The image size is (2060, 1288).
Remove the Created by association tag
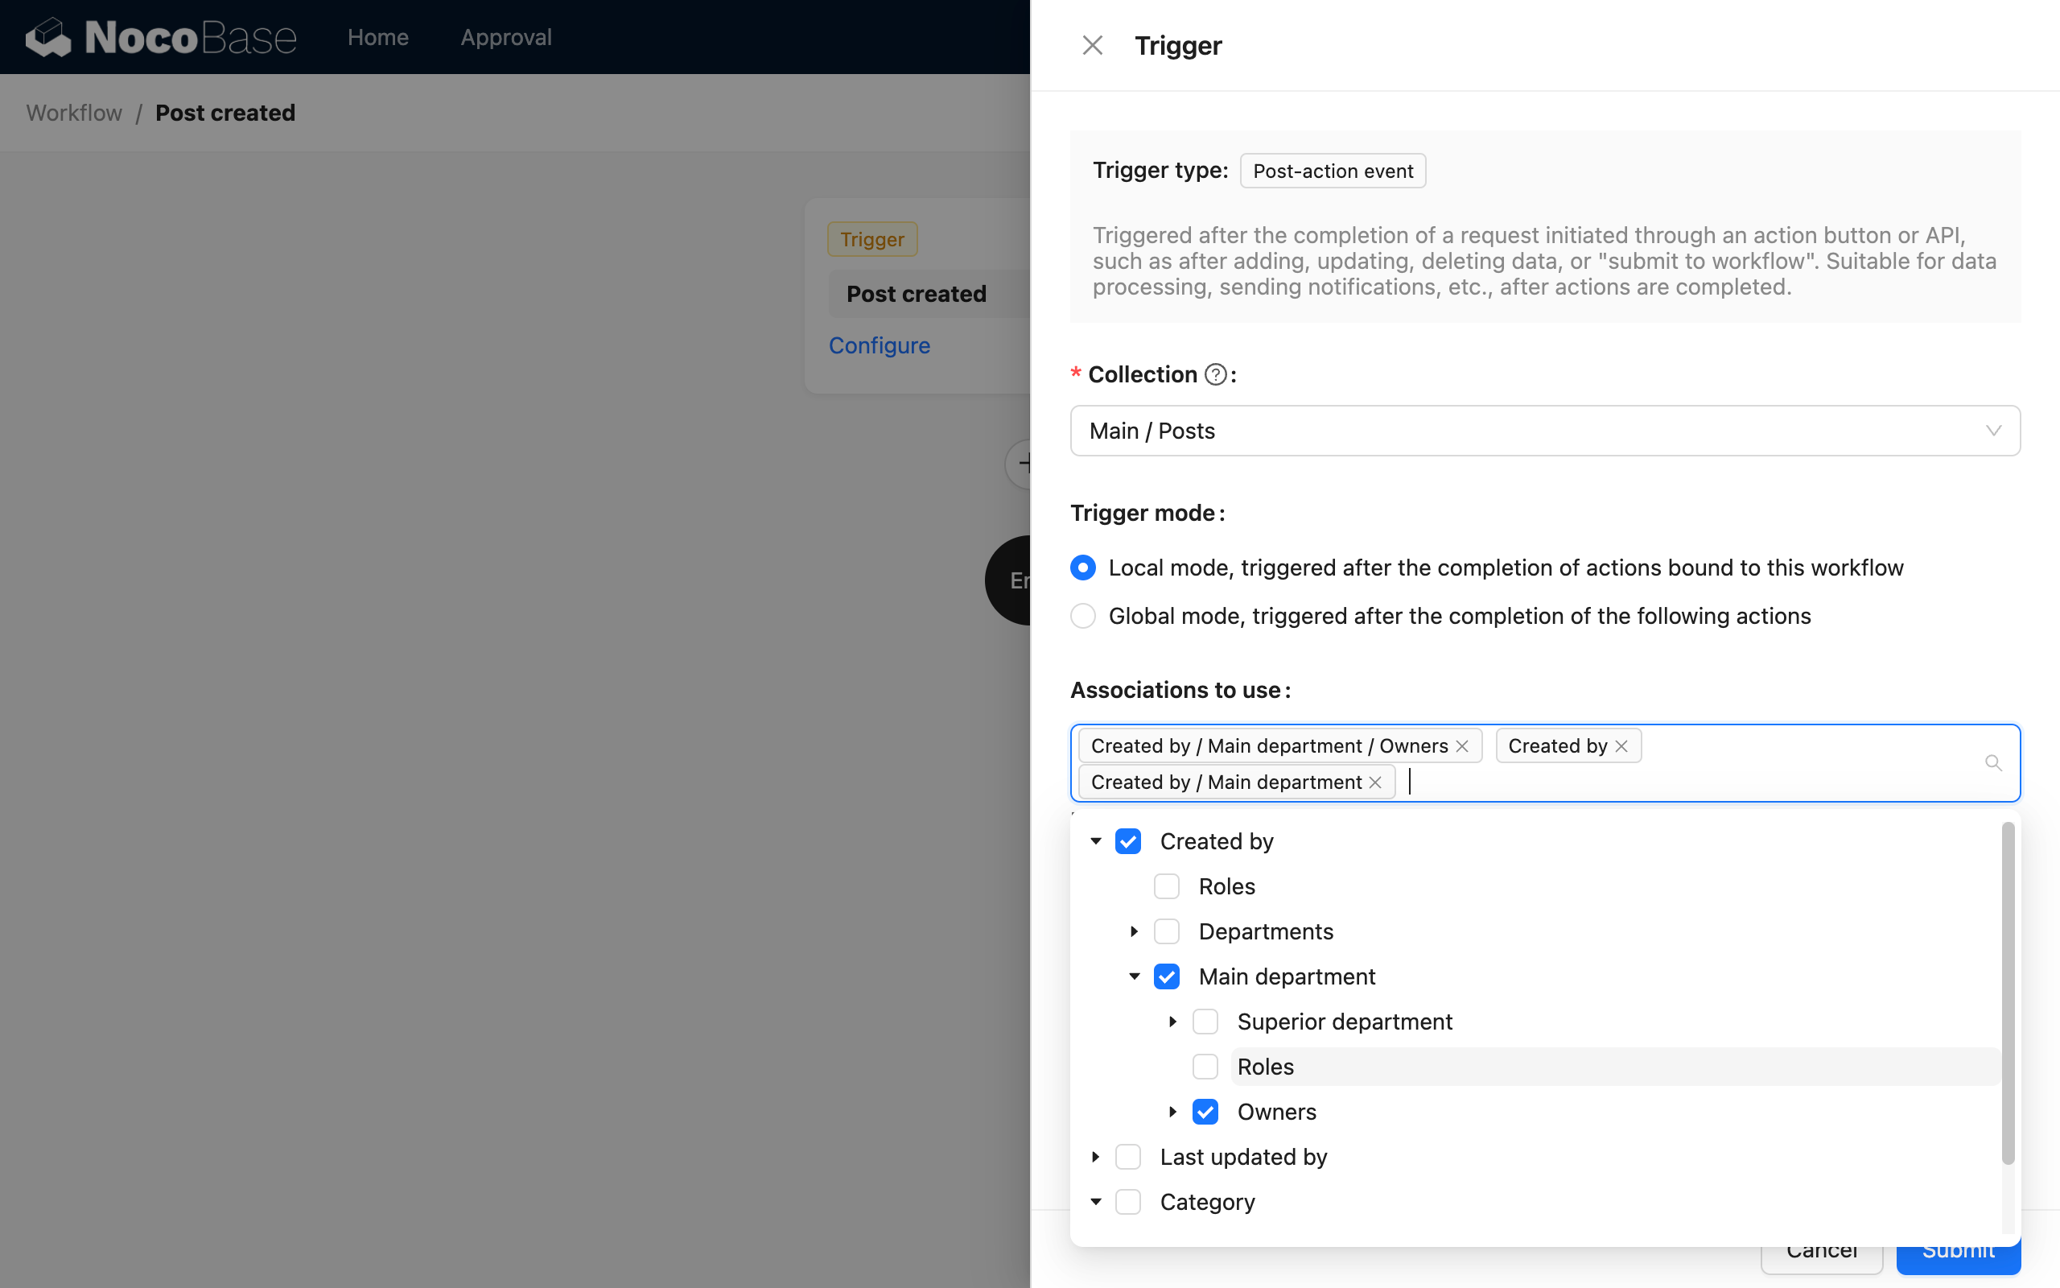tap(1621, 745)
